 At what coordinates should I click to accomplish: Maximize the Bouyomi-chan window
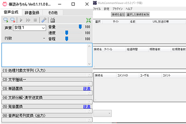73,4
